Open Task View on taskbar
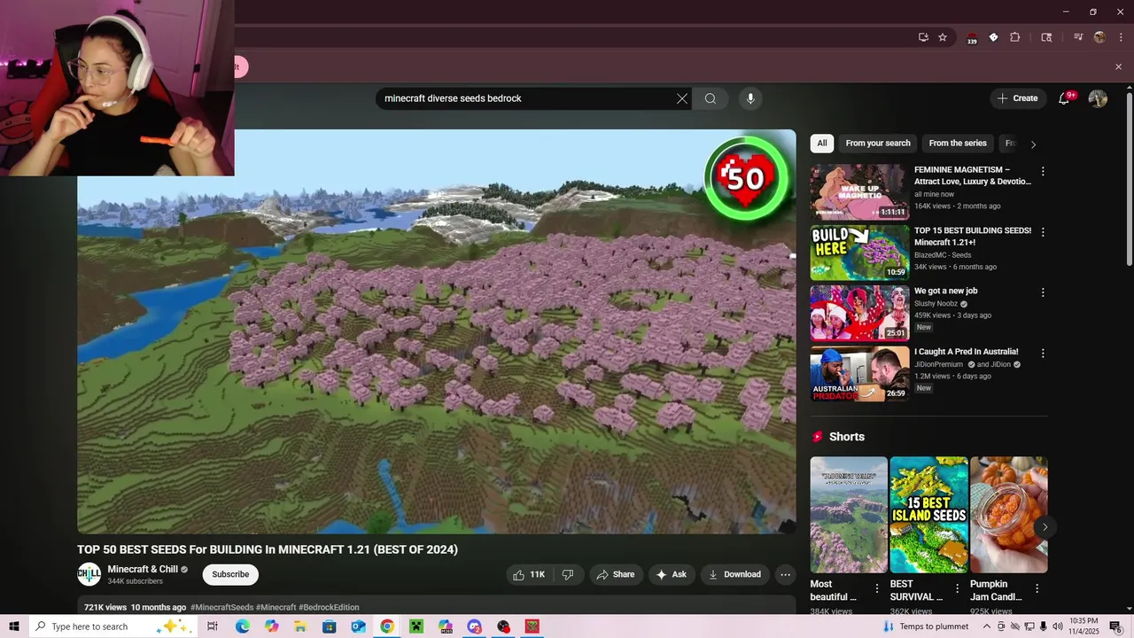The height and width of the screenshot is (638, 1134). click(x=213, y=626)
